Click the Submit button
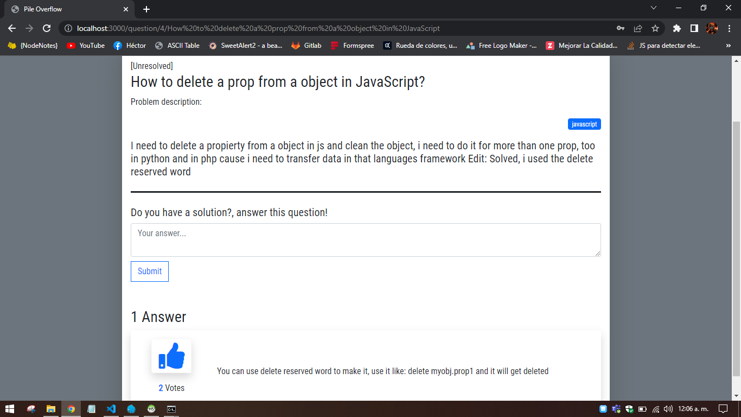The width and height of the screenshot is (741, 417). [149, 271]
